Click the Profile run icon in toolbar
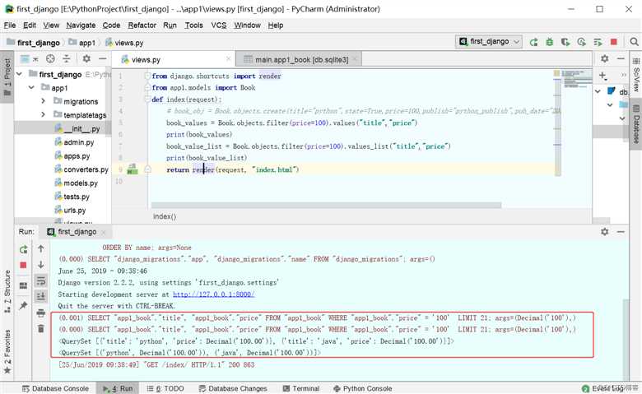Screen dimensions: 642x394 tap(581, 42)
